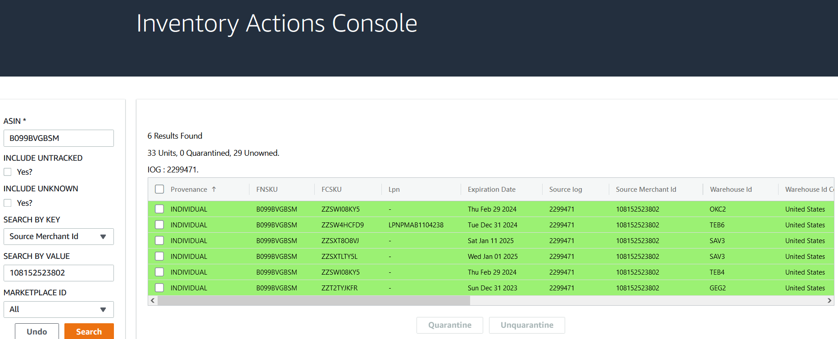Click the FCSKU cell ZZSW4HCFD9
Viewport: 838px width, 339px height.
[x=343, y=225]
